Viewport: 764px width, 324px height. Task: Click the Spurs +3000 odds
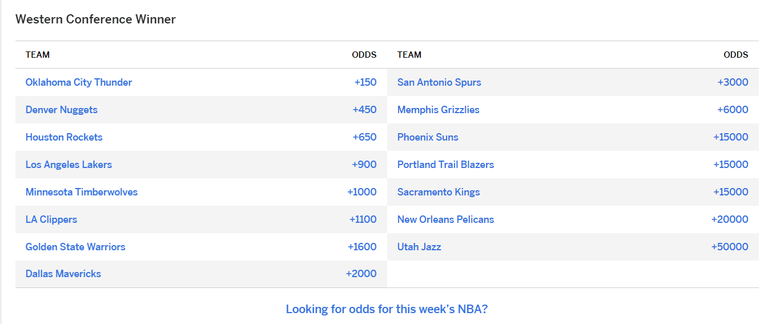click(733, 82)
